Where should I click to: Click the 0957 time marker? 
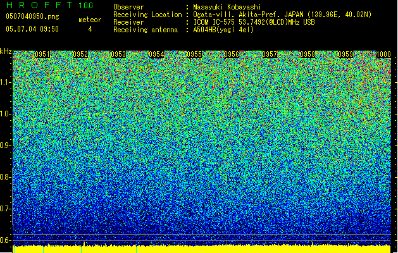[270, 54]
